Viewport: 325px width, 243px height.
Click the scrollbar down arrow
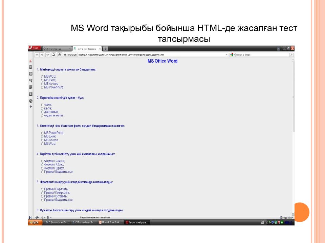point(293,214)
